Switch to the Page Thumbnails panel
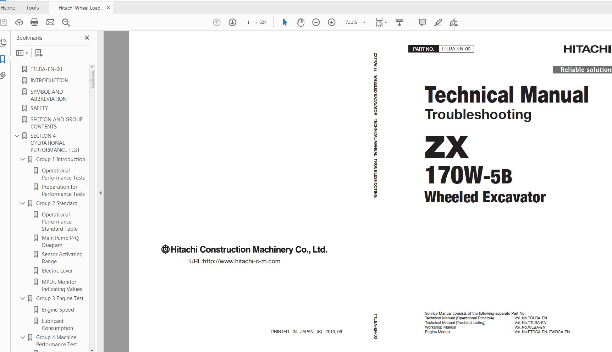612x352 pixels. 3,42
